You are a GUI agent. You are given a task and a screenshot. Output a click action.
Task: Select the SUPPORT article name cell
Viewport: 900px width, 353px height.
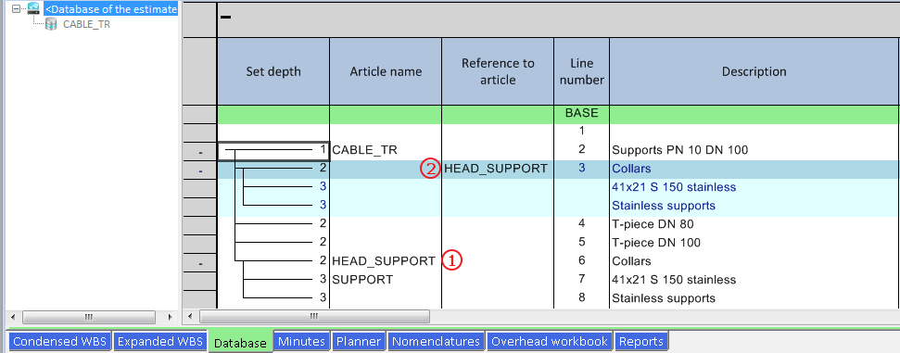click(386, 280)
